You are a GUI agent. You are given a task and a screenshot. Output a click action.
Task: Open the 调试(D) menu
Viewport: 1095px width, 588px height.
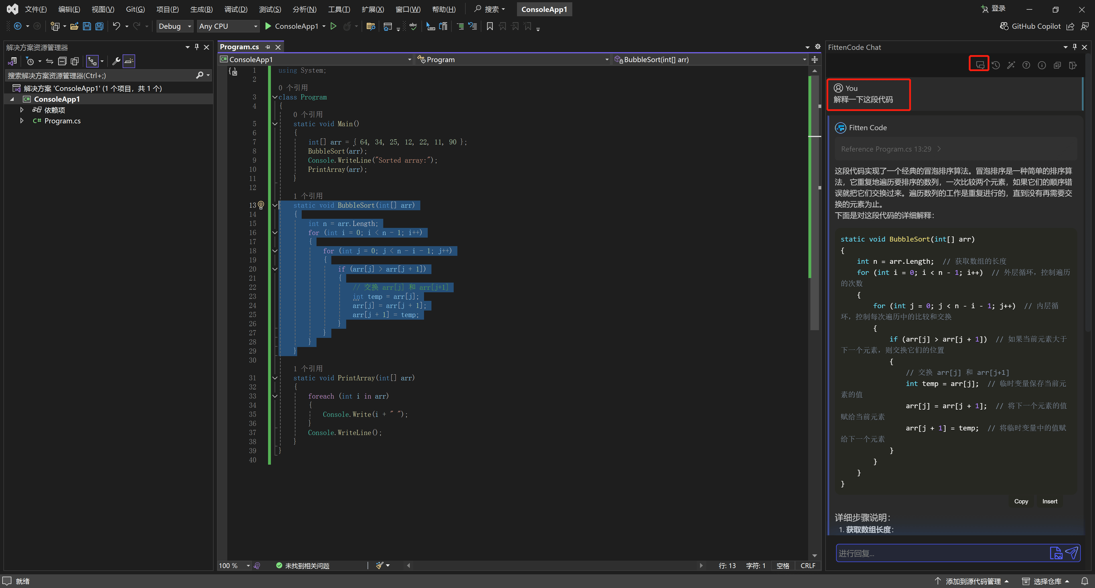(x=236, y=9)
